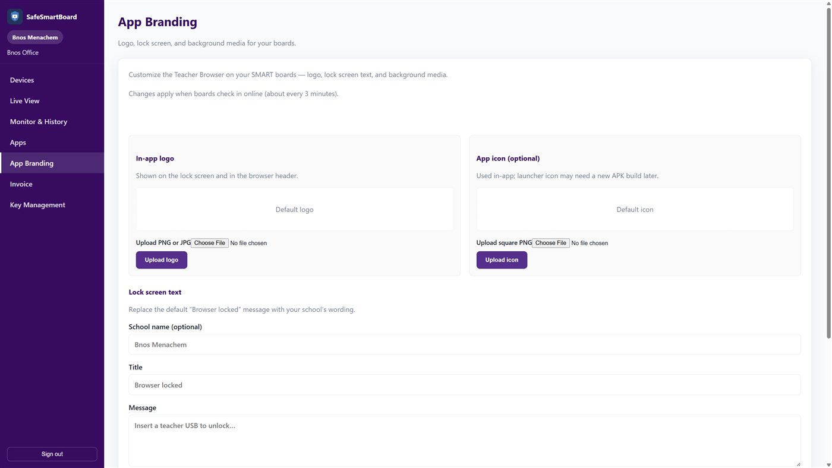Choose a file for the in-app logo
Image resolution: width=832 pixels, height=468 pixels.
click(210, 243)
